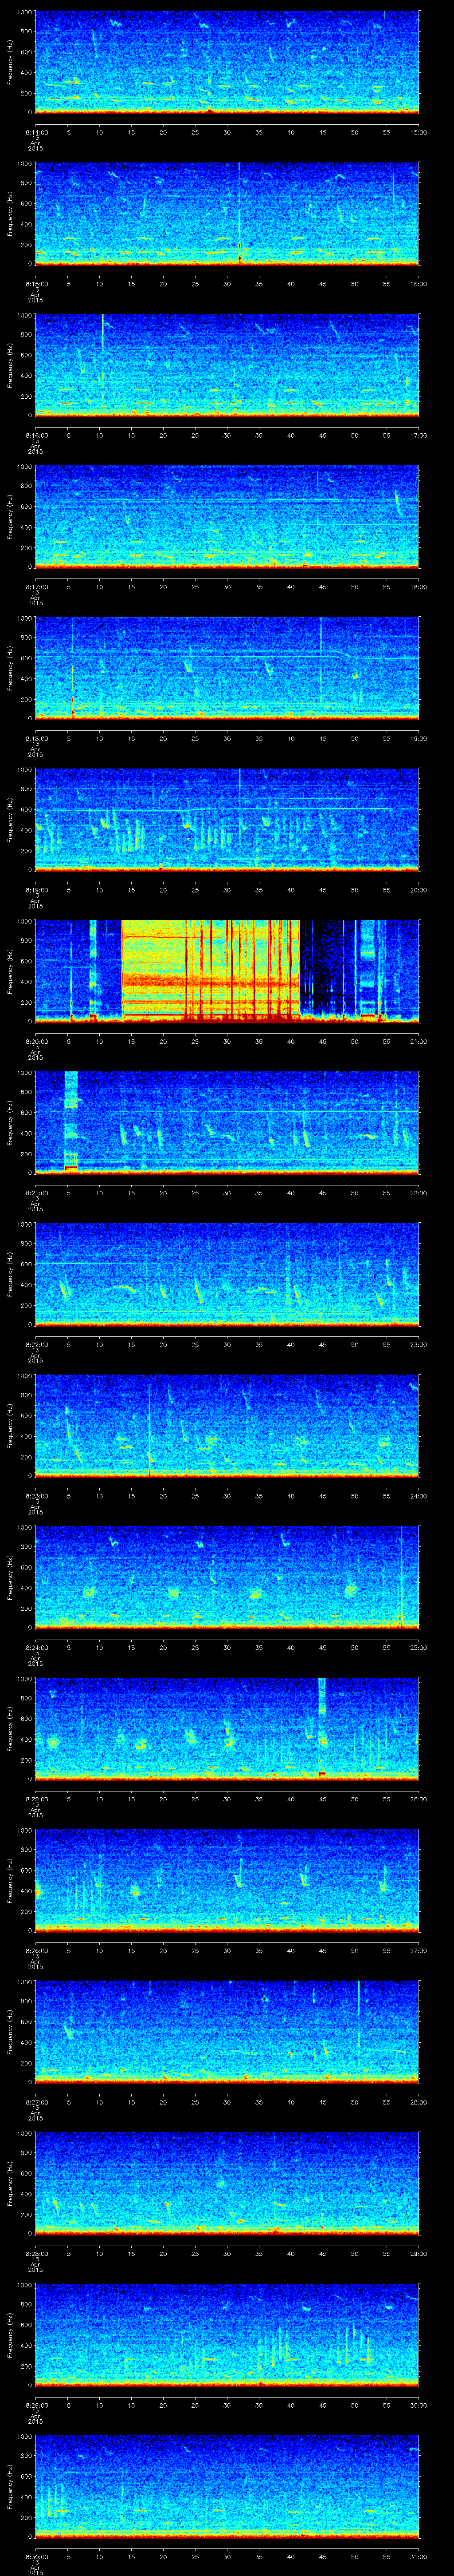Click the 24:00 end-time label

418,1495
